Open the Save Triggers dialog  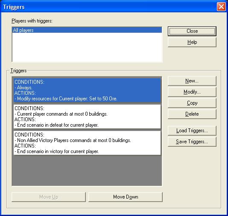pyautogui.click(x=192, y=142)
